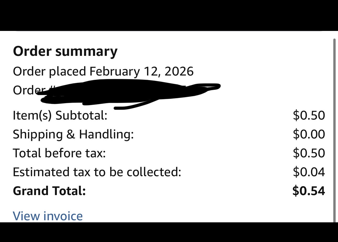
Task: Click the Order summary heading
Action: click(65, 51)
